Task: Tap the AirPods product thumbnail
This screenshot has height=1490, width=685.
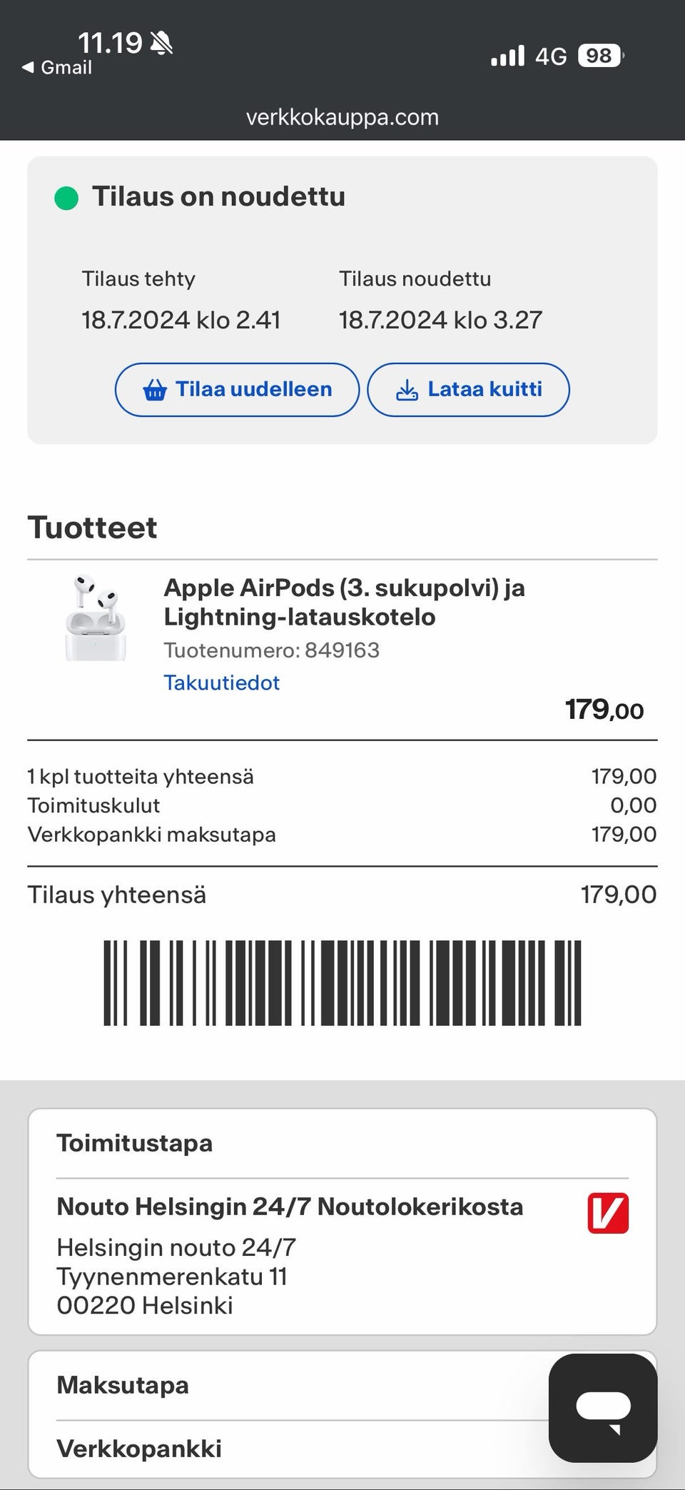Action: 96,618
